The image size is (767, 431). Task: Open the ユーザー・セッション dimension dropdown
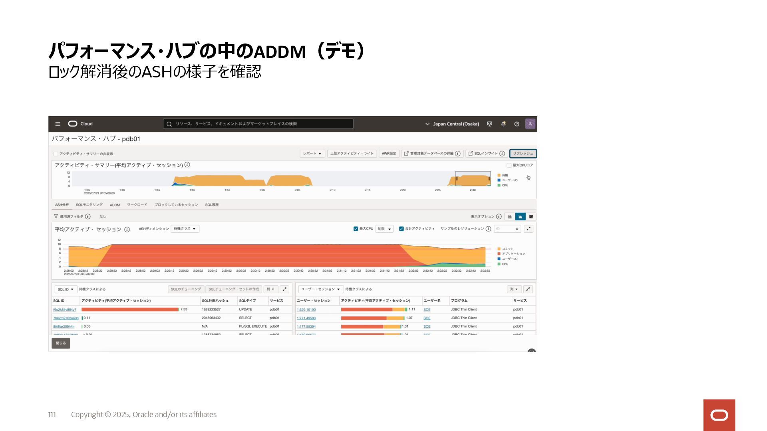pos(321,289)
